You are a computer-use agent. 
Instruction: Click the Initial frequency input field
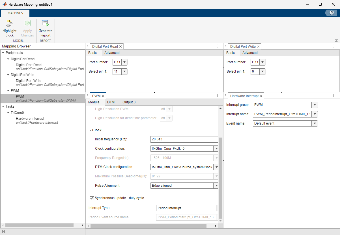point(184,139)
